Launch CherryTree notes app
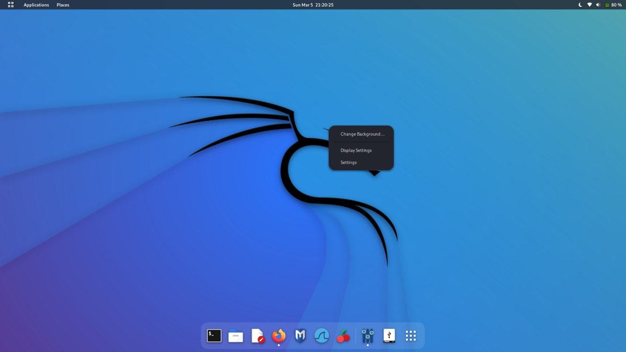626x352 pixels. (343, 336)
